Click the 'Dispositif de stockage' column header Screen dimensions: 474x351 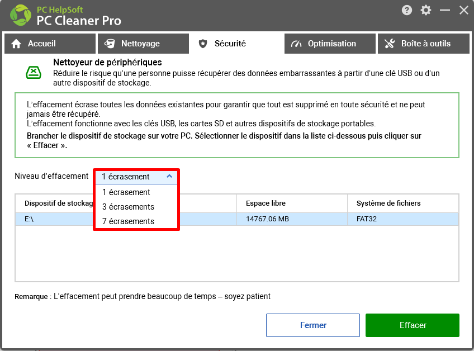tap(59, 203)
